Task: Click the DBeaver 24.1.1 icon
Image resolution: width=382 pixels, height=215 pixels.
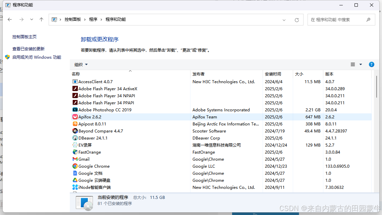Action: (75, 138)
